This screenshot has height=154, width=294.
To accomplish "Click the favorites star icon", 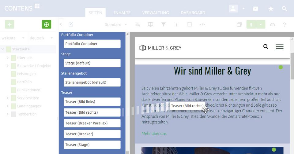I will (271, 9).
